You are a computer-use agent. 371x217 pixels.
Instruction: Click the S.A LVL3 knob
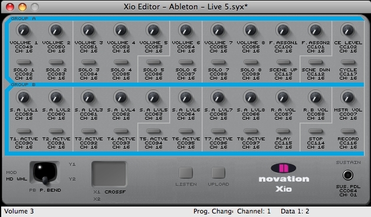tap(88, 97)
